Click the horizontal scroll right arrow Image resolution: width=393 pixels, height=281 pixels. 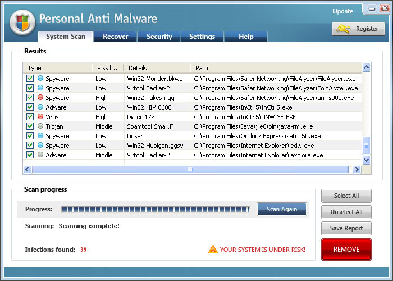[357, 170]
